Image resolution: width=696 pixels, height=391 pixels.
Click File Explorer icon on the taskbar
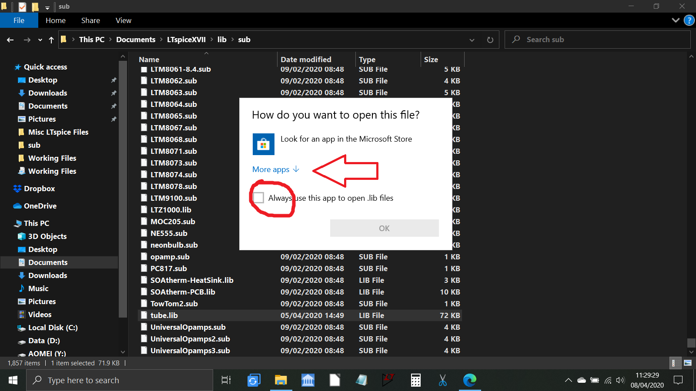pos(281,380)
